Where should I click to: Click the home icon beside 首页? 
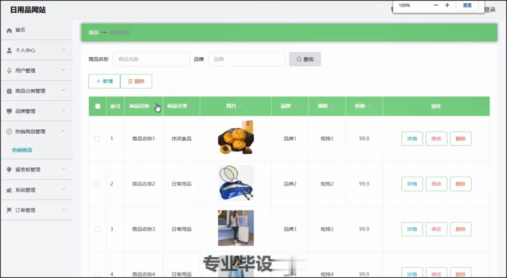pos(9,30)
